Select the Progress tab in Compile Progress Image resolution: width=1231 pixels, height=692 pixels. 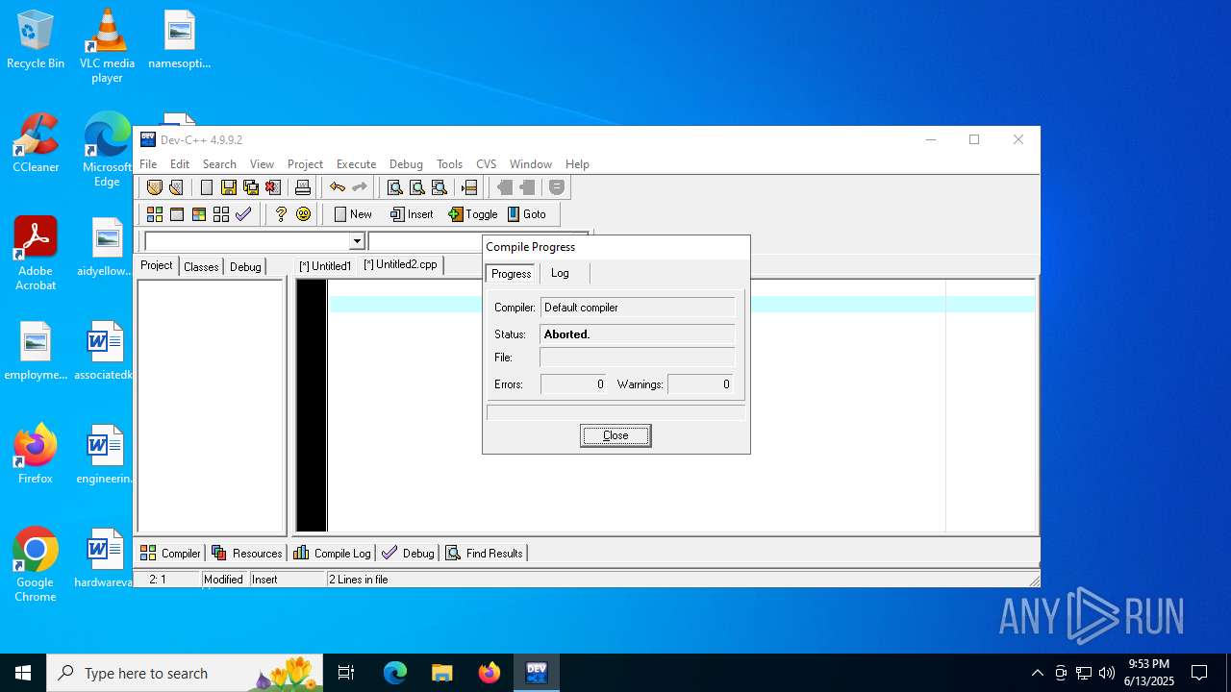point(511,274)
